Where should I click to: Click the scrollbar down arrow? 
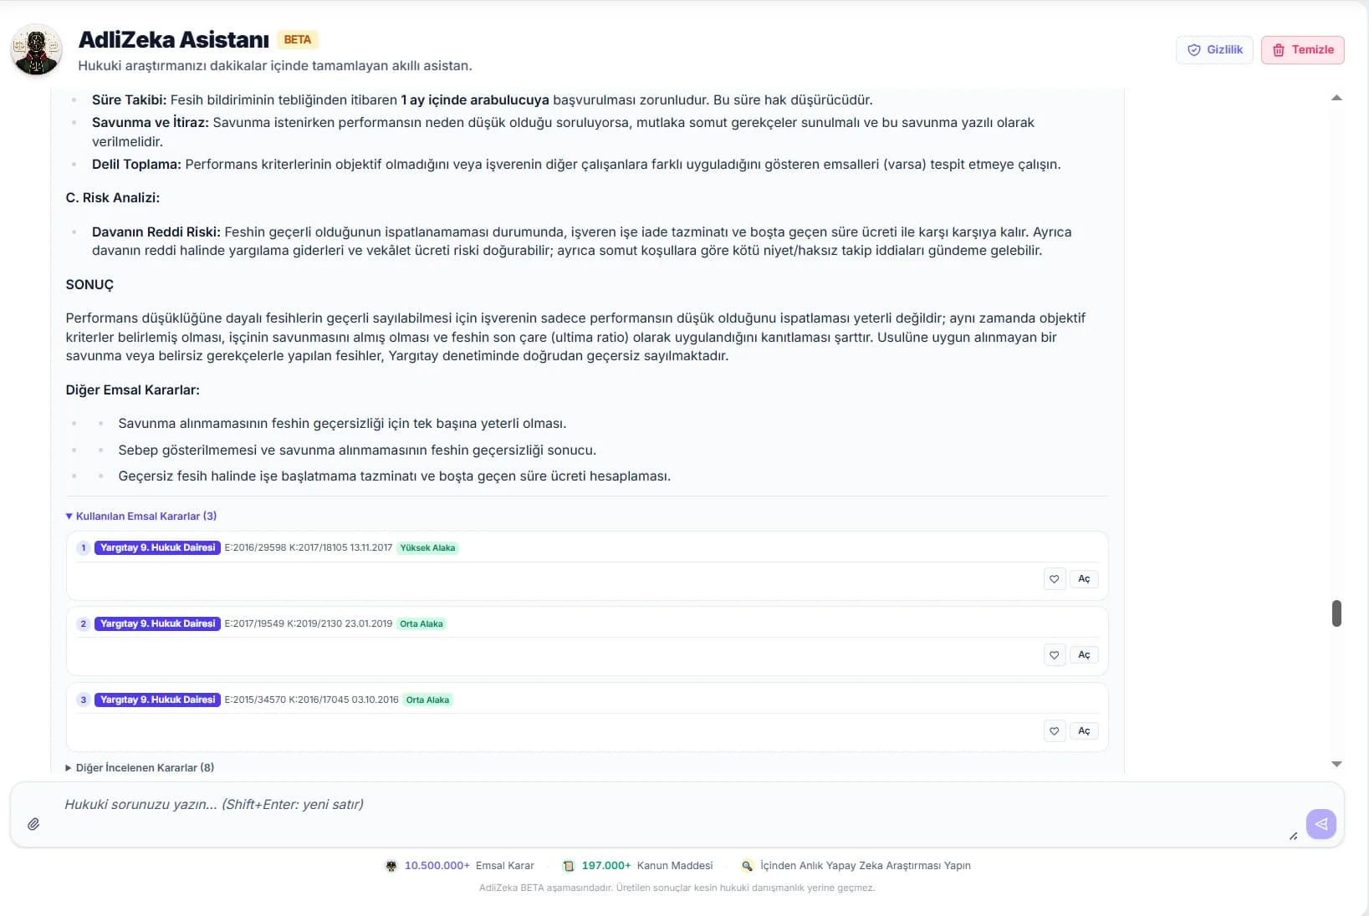pos(1336,764)
